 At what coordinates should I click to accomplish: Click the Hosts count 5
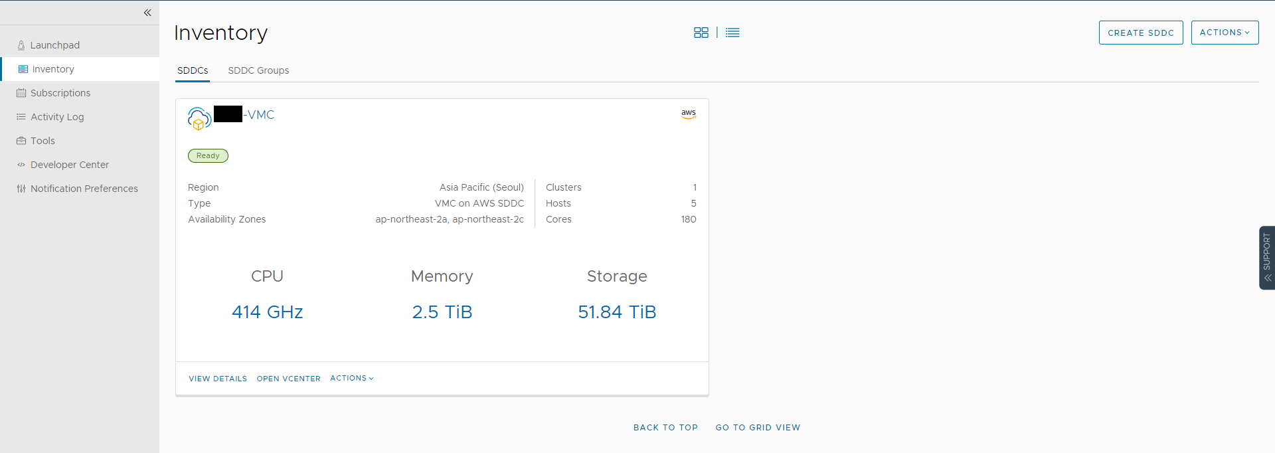pos(693,203)
